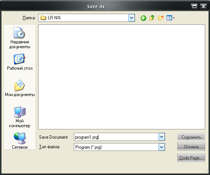The width and height of the screenshot is (210, 175).
Task: Click the folder icon beside LR №6
Action: coord(43,18)
